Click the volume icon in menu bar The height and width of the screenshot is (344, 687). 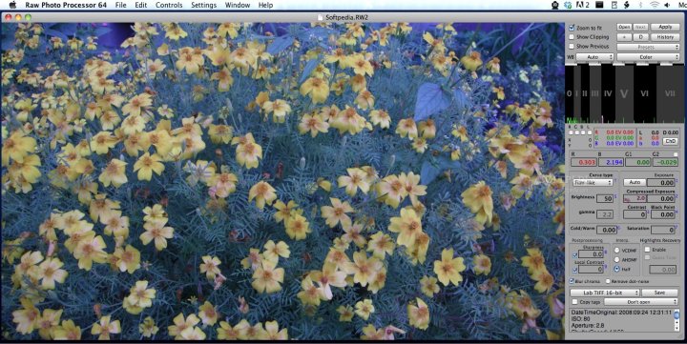[667, 5]
